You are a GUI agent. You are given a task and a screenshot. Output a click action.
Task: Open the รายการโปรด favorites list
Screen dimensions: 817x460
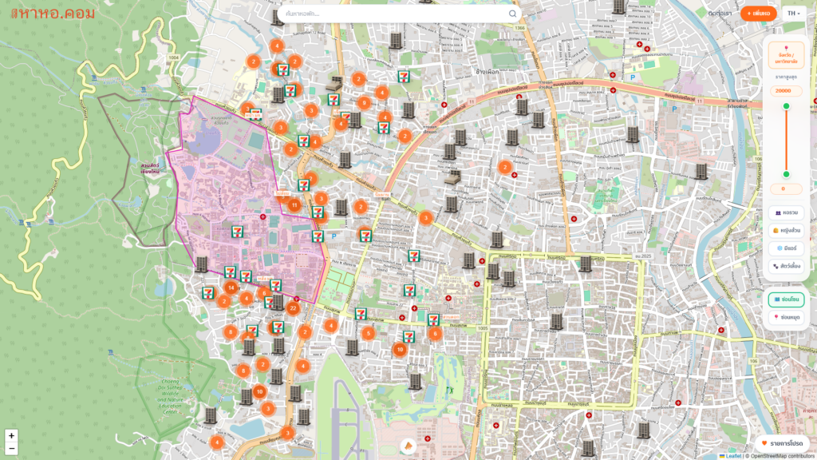click(x=782, y=443)
